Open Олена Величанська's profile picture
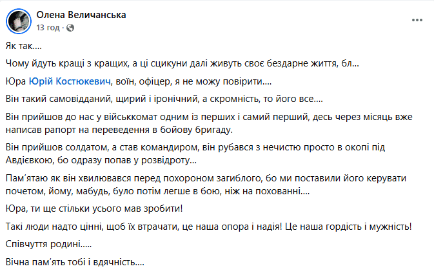Viewport: 434px width, 273px height. point(19,21)
